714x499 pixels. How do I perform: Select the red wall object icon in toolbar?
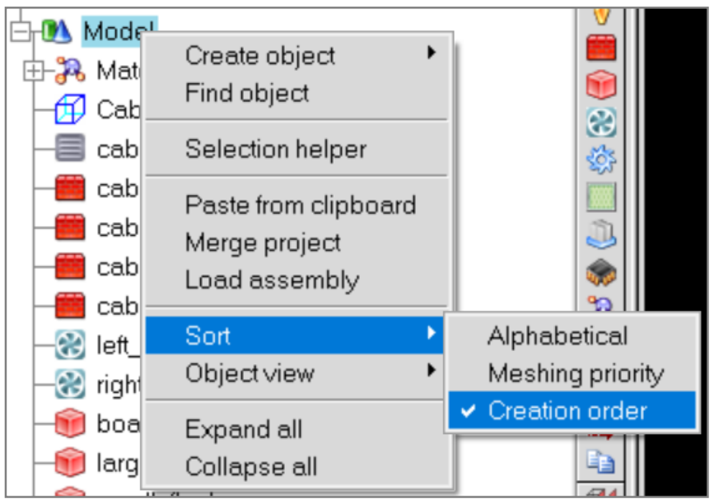[601, 48]
